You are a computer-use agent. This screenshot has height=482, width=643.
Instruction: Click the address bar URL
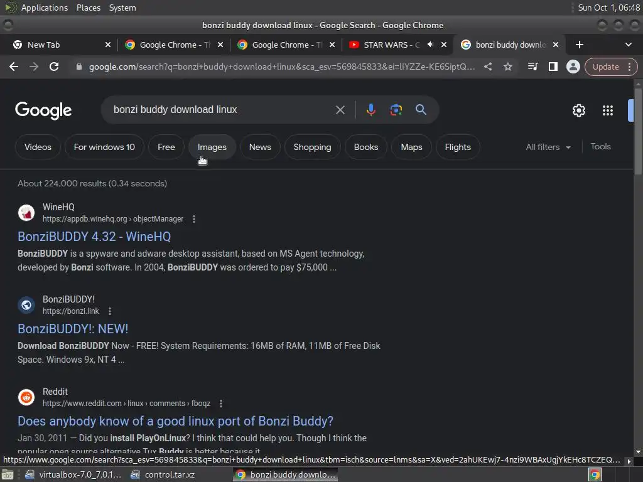click(282, 67)
